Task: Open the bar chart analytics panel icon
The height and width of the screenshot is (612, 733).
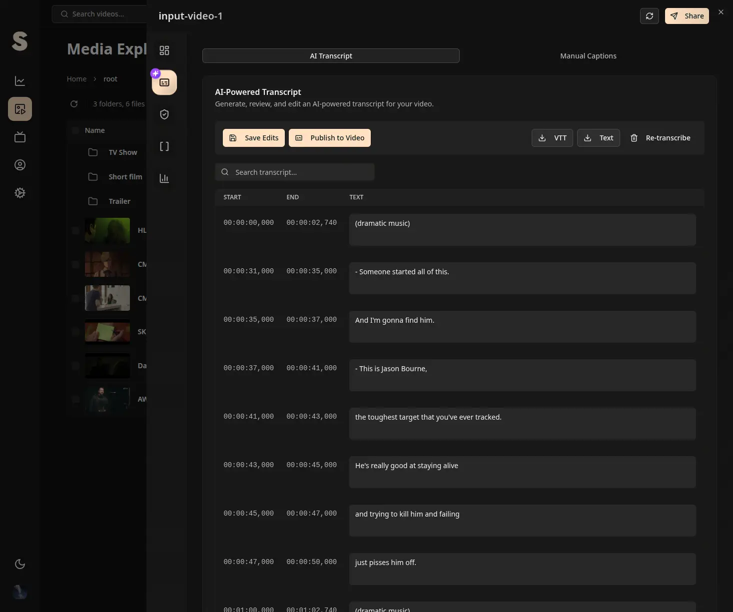Action: (x=164, y=178)
